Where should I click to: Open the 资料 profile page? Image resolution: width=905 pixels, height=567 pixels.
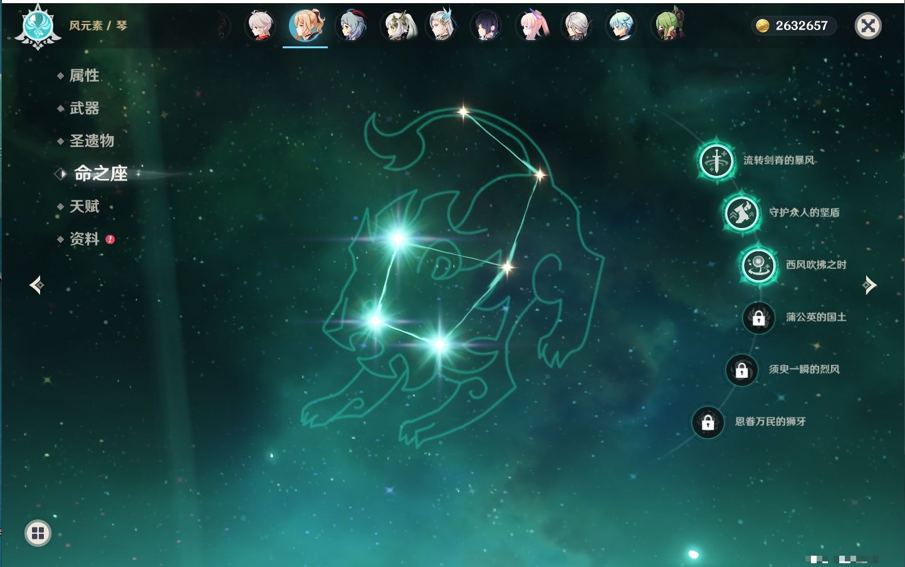[x=84, y=239]
